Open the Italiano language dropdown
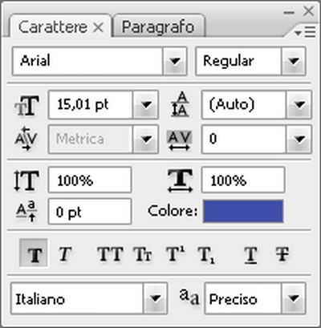321x328 pixels. (156, 298)
